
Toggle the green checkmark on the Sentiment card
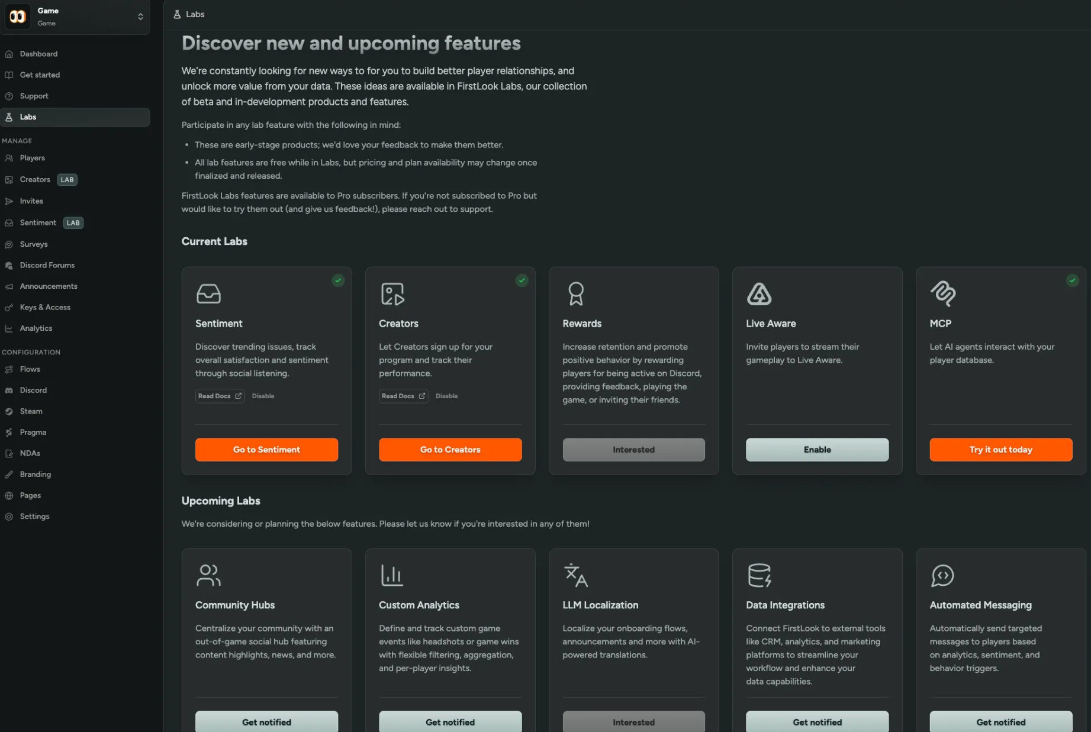[338, 280]
